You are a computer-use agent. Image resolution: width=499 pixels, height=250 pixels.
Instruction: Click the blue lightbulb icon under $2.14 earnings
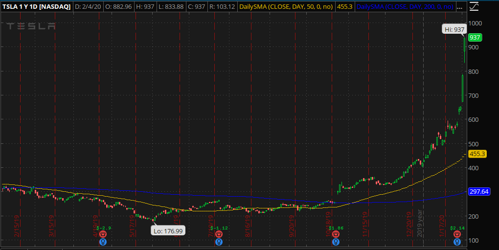457,242
